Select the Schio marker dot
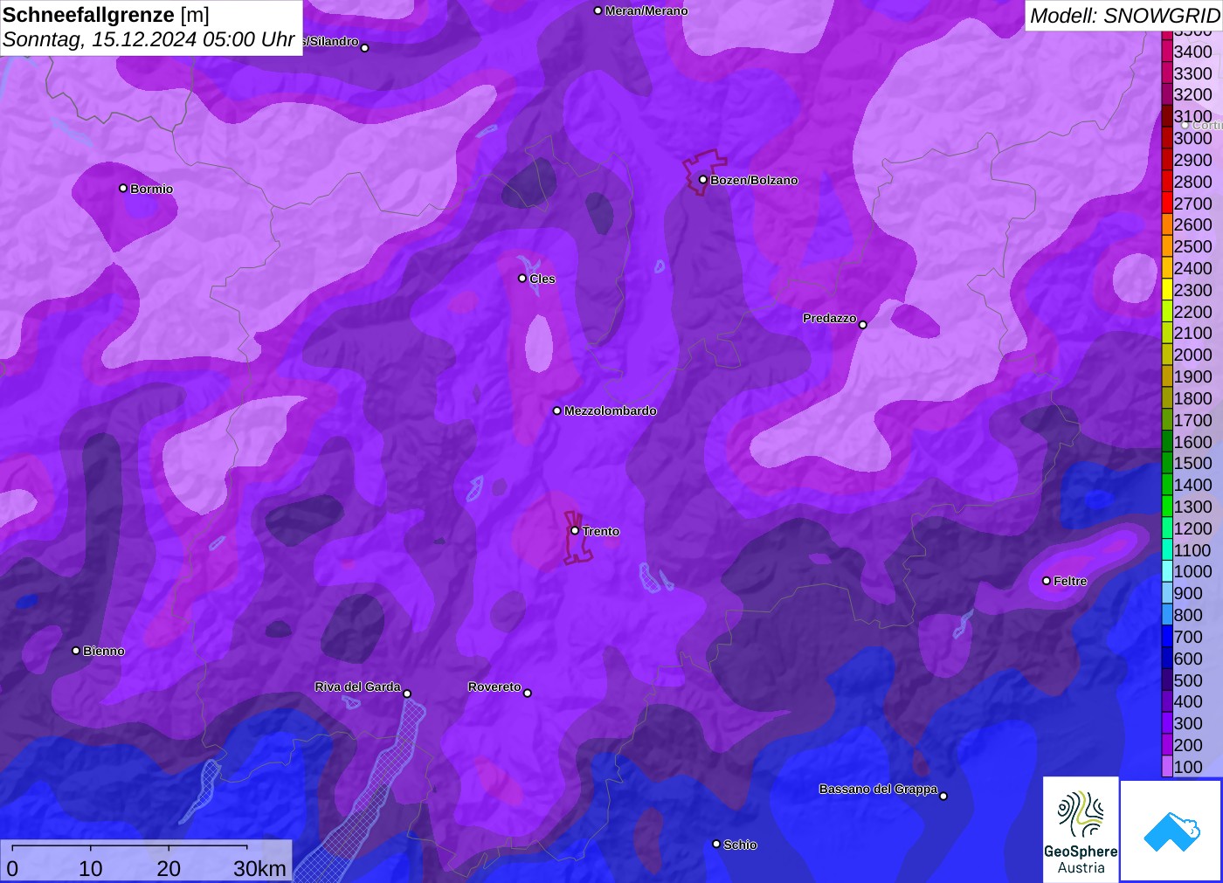Screen dimensions: 1223x883 pyautogui.click(x=716, y=845)
